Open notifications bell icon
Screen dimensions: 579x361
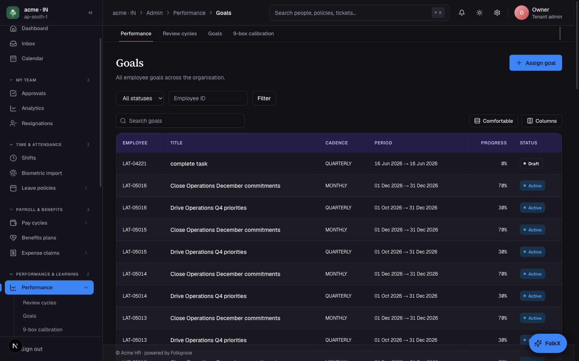[462, 13]
